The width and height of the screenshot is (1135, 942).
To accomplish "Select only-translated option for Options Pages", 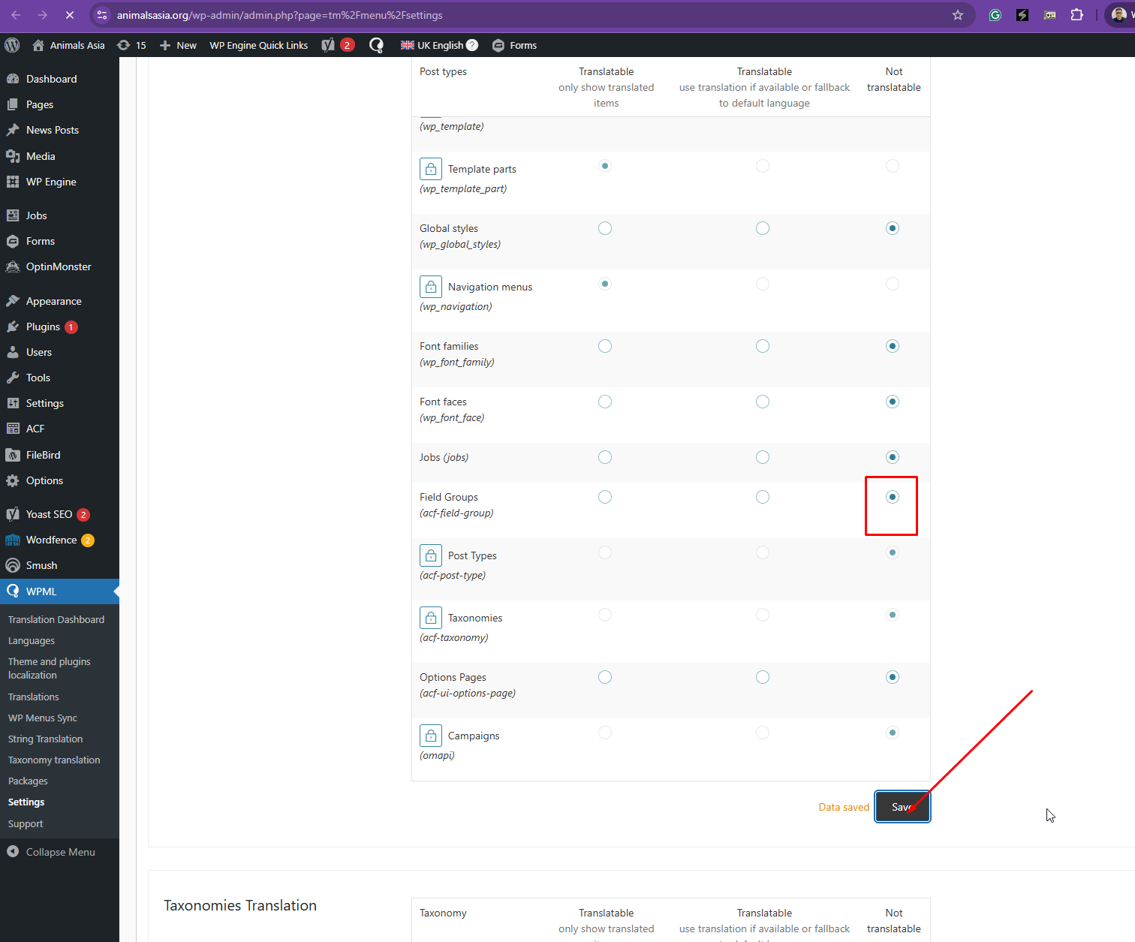I will 605,677.
